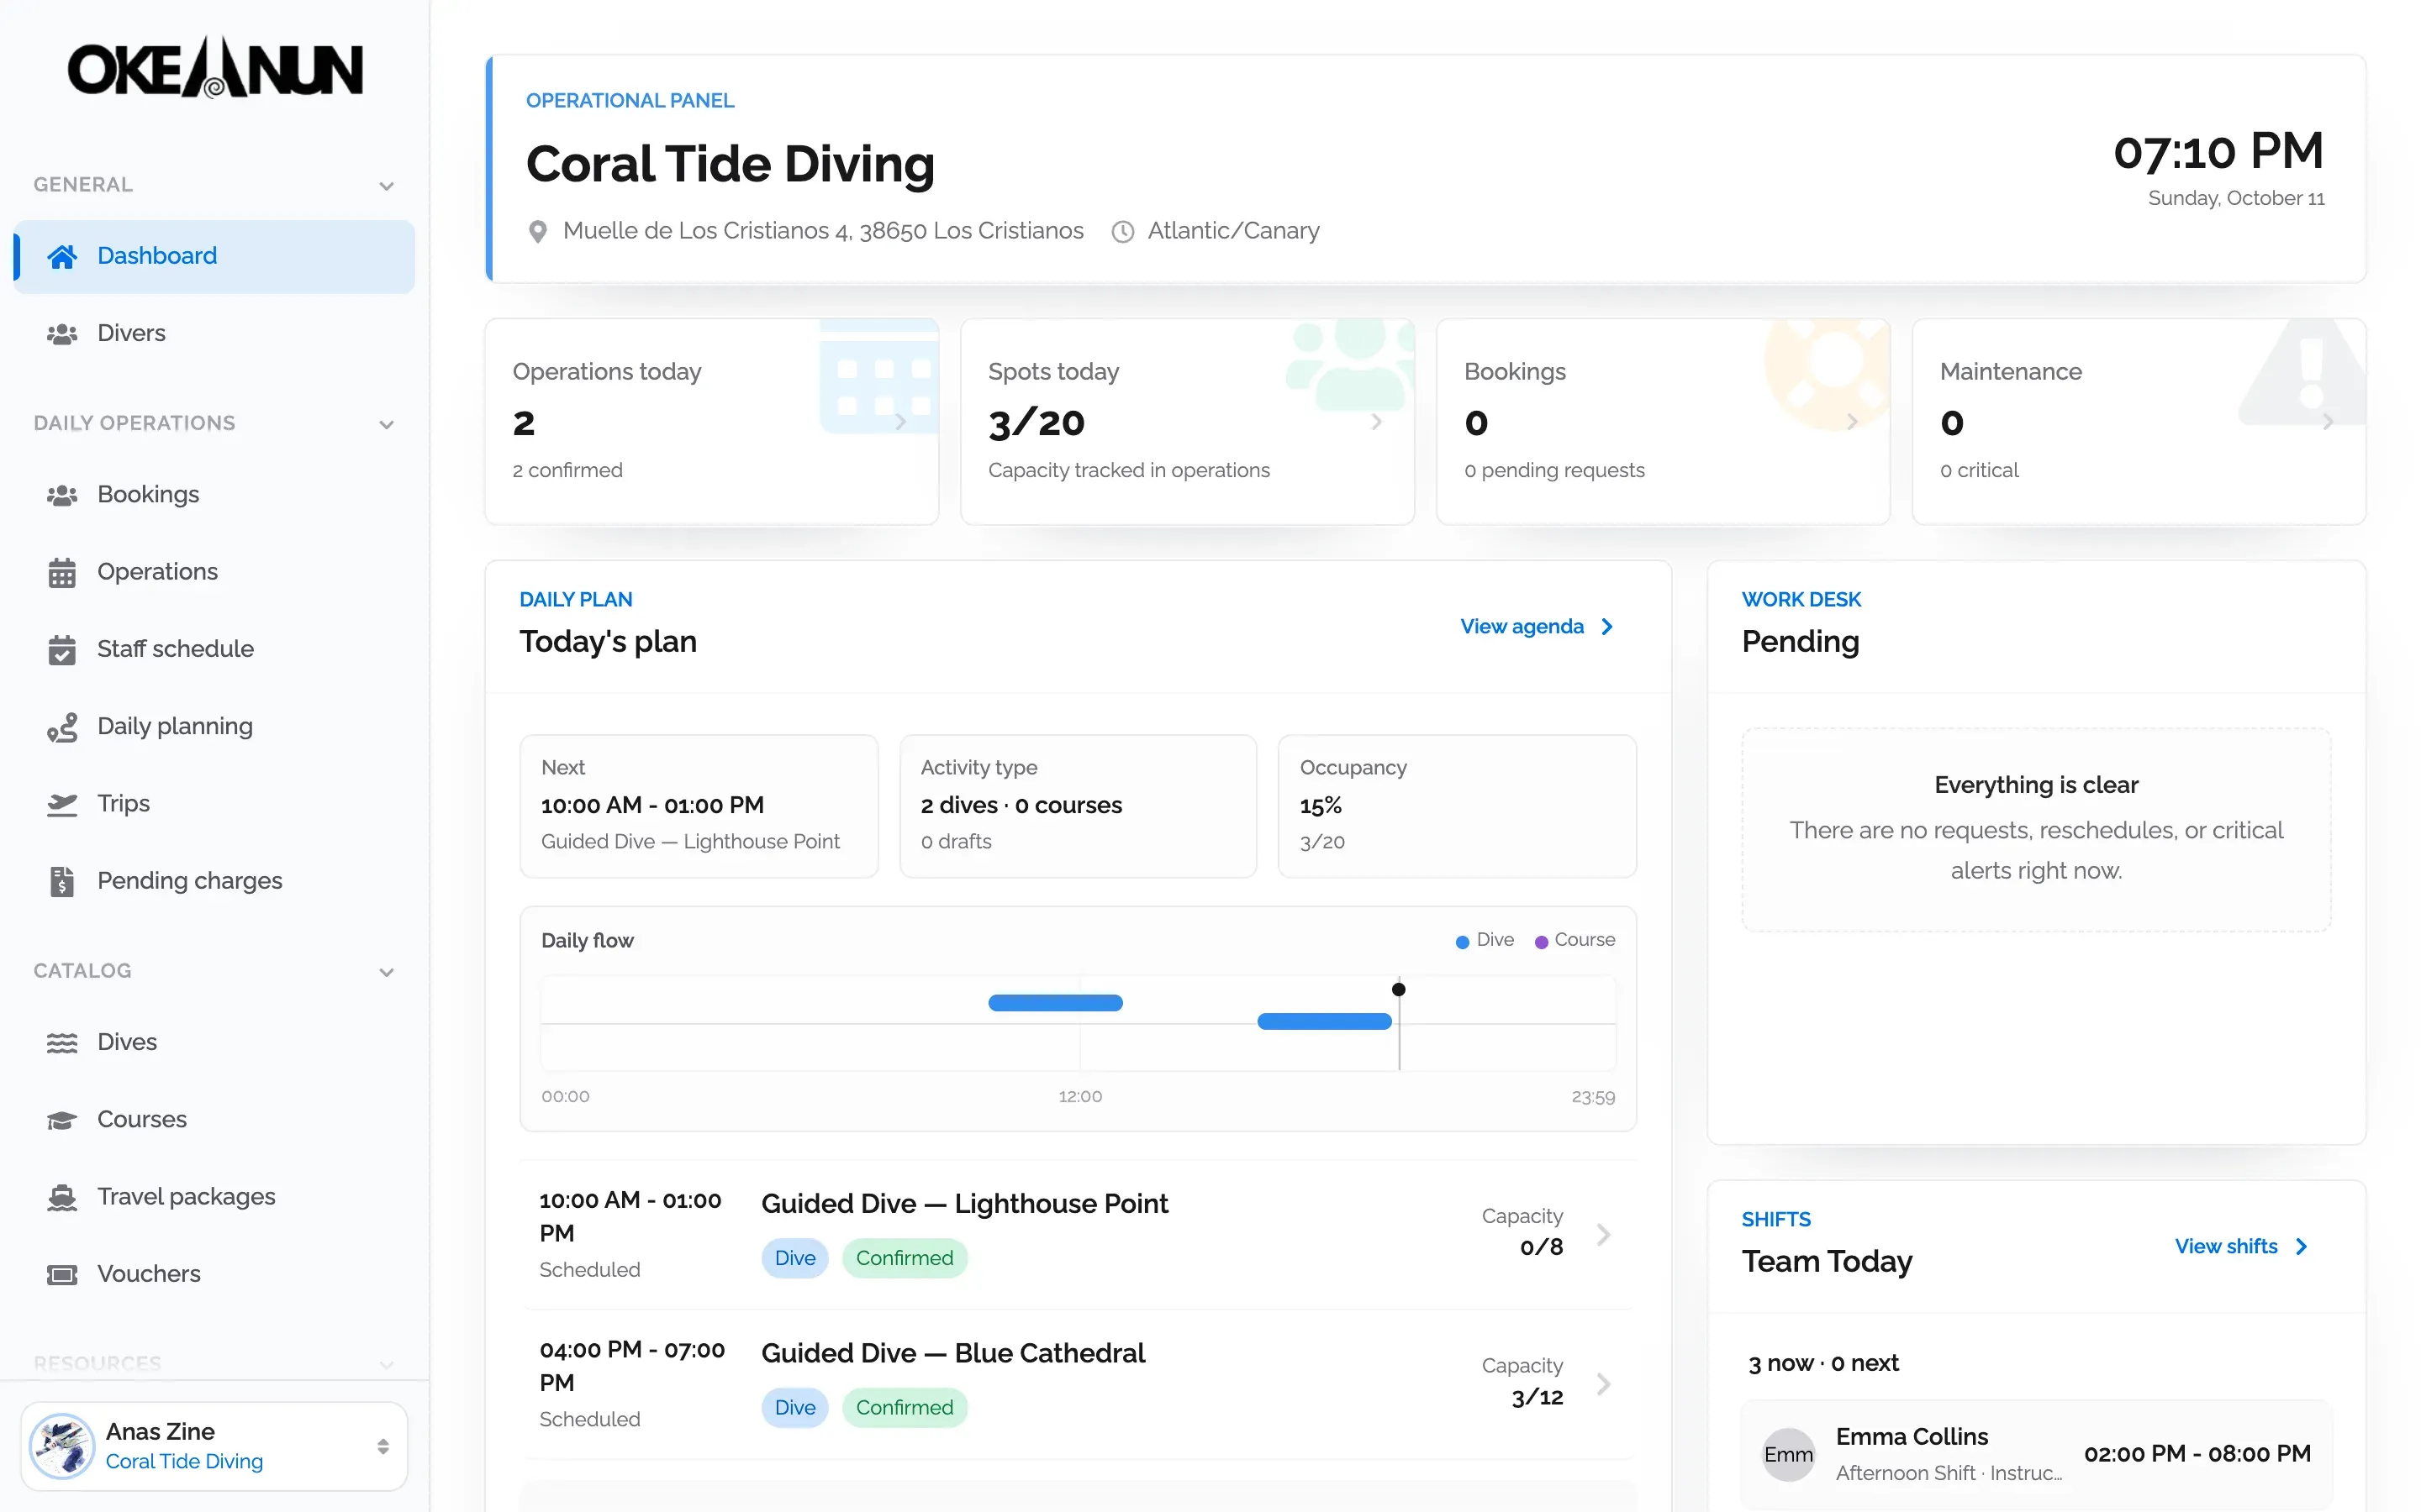Click the Daily planning route icon

62,727
